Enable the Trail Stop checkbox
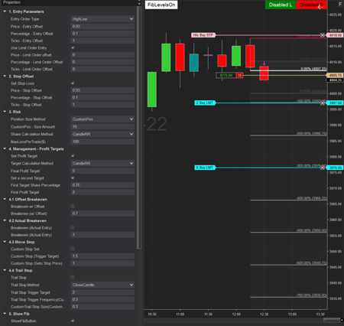Viewport: 344px width, 326px height. point(73,277)
